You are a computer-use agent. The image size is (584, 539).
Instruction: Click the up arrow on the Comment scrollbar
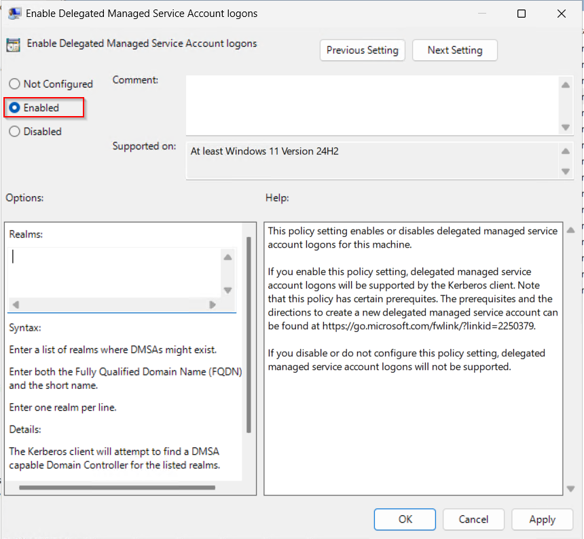(x=566, y=84)
